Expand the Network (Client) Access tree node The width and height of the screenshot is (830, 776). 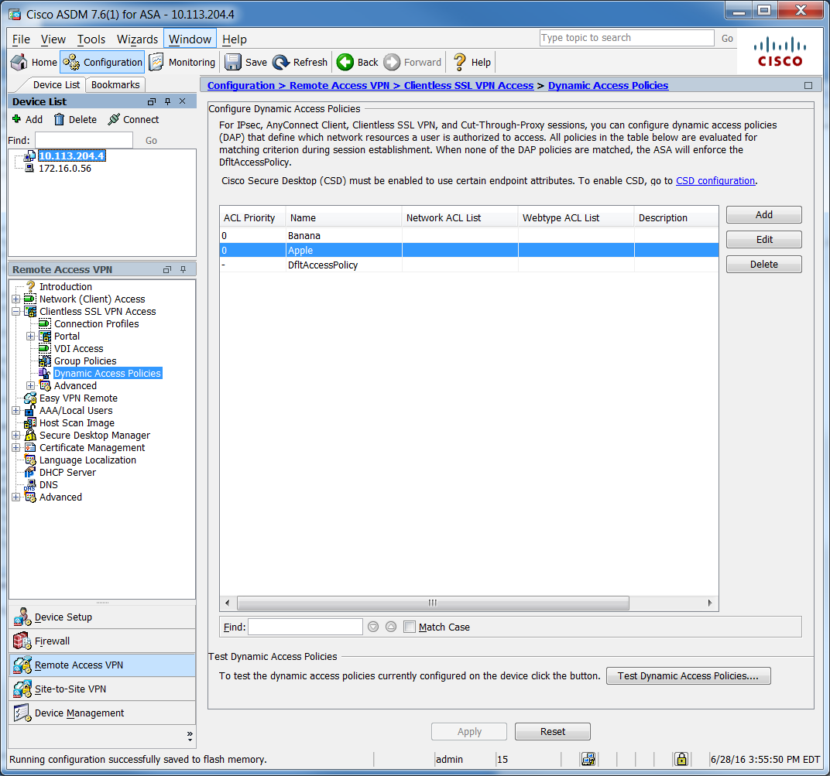(16, 299)
